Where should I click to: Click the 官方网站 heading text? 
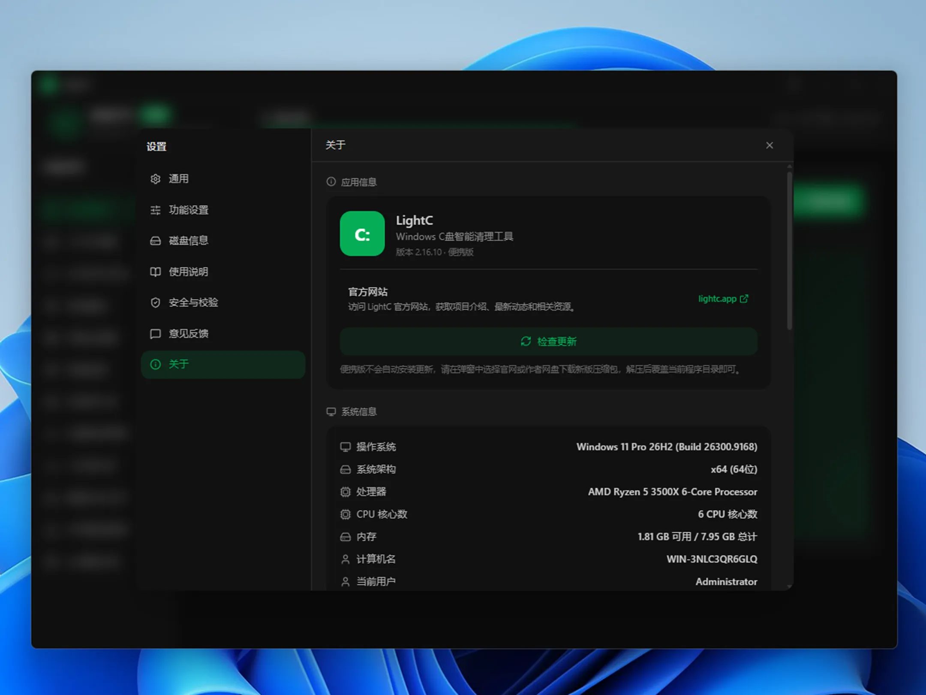368,292
